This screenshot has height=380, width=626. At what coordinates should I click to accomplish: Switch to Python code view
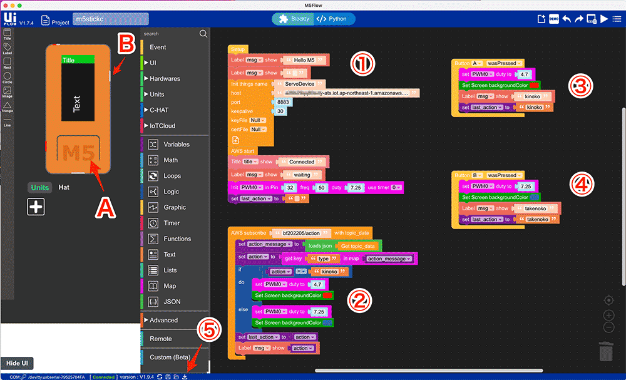point(334,19)
